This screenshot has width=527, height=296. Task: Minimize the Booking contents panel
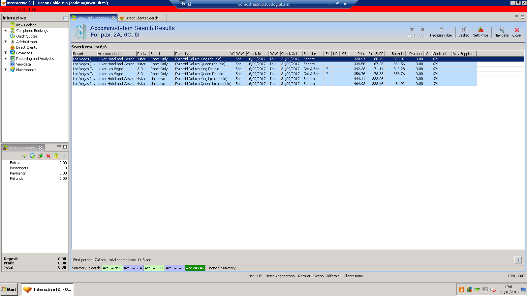59,147
